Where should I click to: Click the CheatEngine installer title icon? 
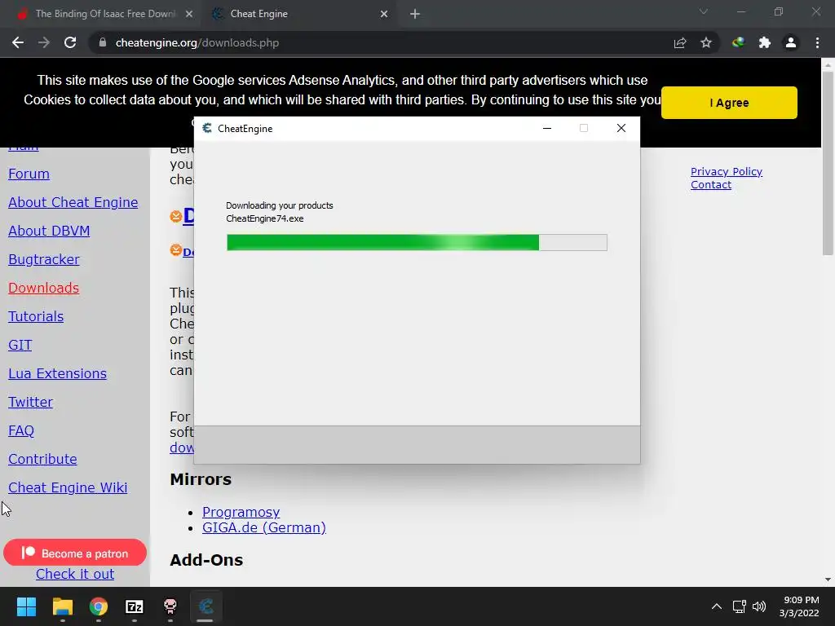click(x=207, y=128)
